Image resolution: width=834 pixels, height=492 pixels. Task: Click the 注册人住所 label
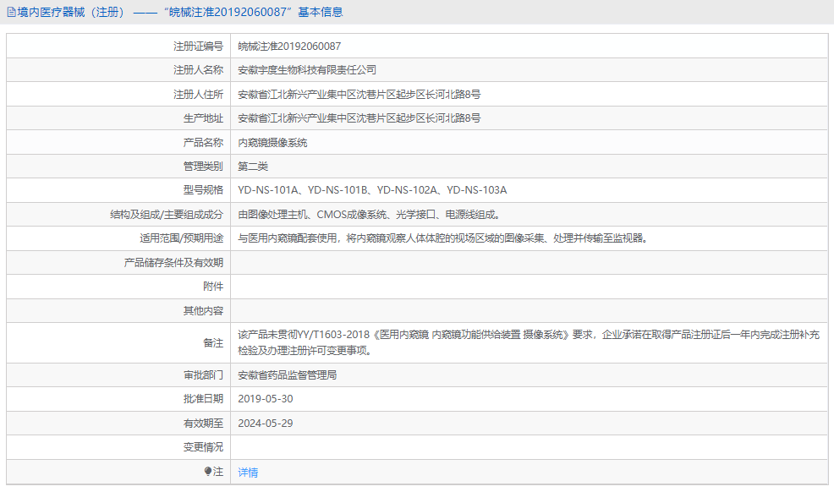pos(199,95)
